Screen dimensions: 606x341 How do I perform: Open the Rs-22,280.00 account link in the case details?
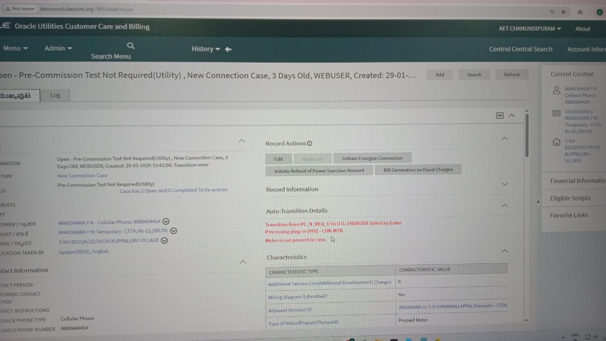coord(114,231)
